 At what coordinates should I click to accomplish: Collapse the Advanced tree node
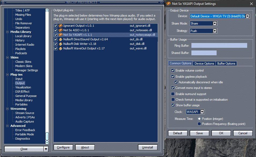click(7, 126)
